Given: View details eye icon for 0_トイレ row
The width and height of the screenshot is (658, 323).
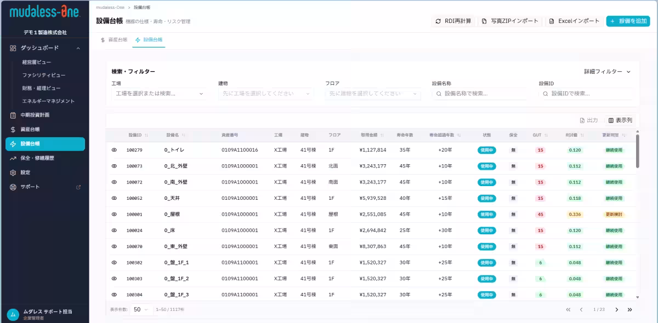Looking at the screenshot, I should coord(114,150).
